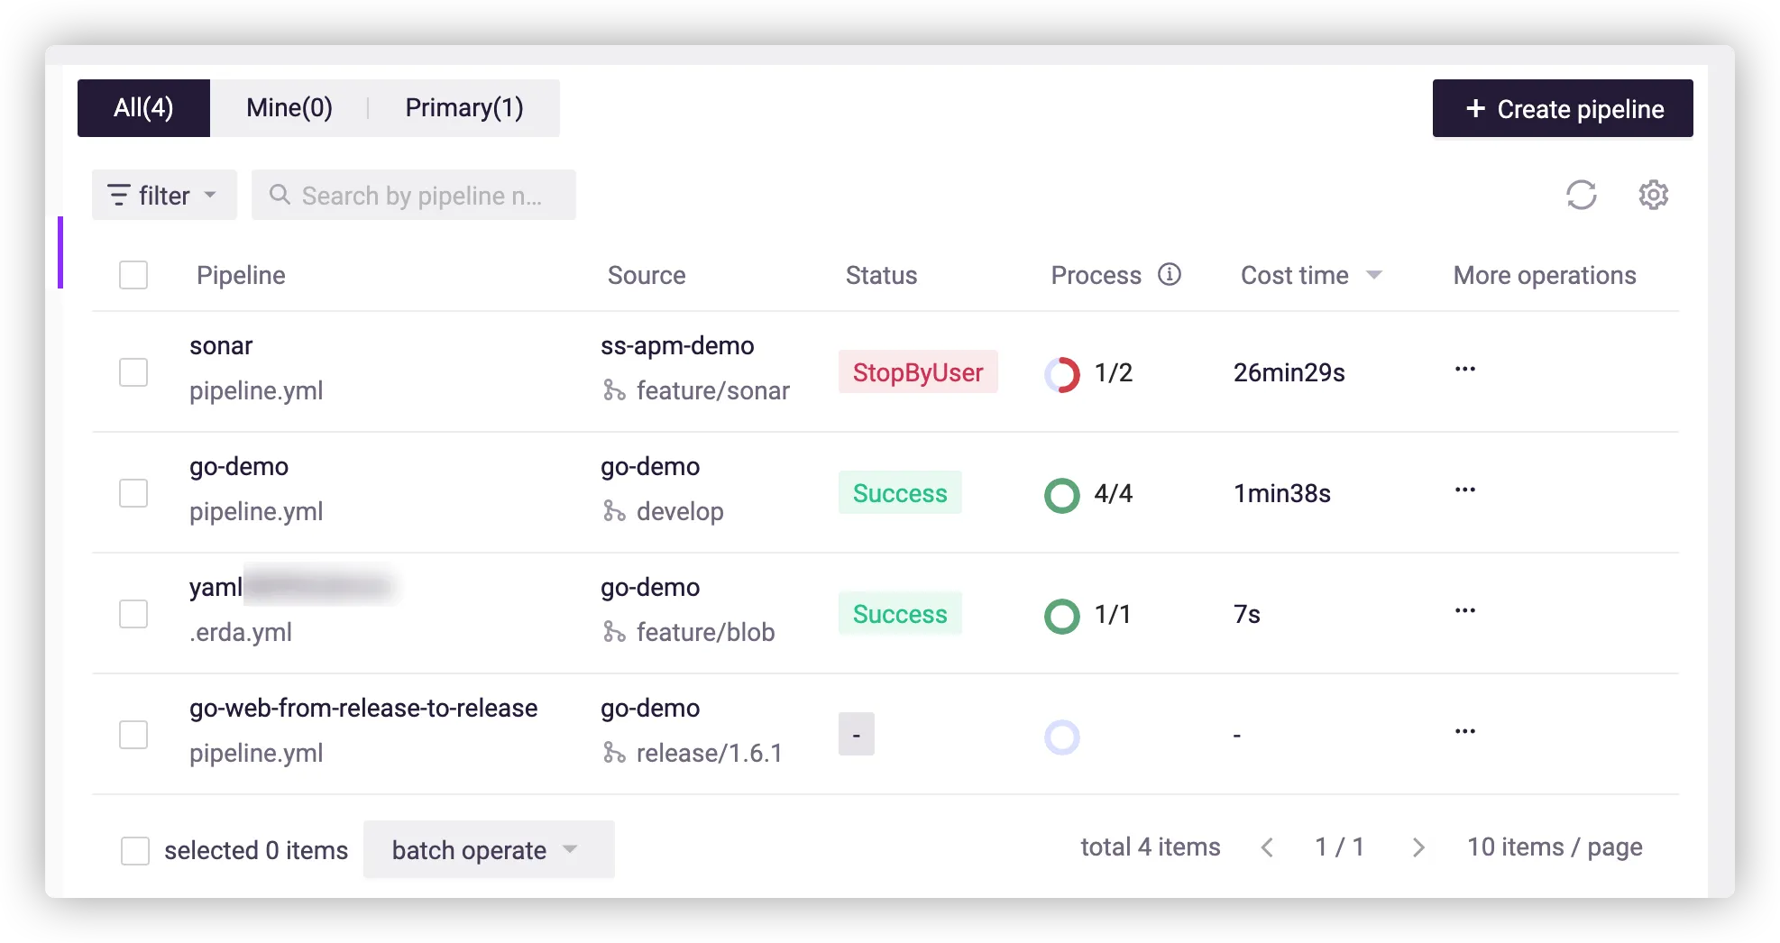Open more operations for sonar pipeline
Image resolution: width=1780 pixels, height=943 pixels.
click(x=1464, y=370)
